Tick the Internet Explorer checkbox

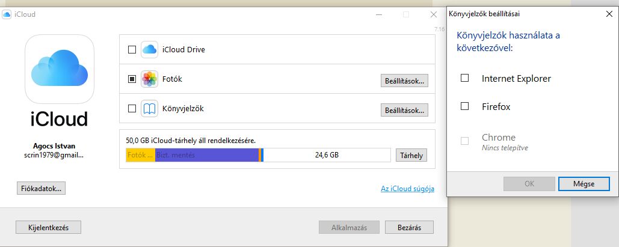click(464, 78)
